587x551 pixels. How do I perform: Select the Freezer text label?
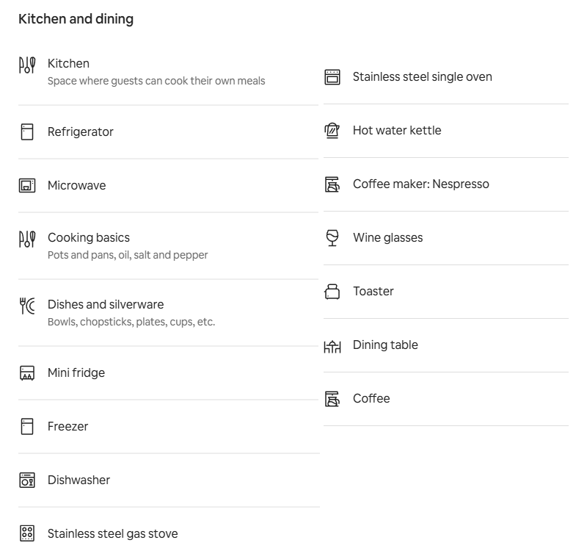coord(68,427)
